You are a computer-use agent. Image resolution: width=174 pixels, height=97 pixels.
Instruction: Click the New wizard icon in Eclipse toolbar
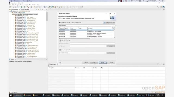click(10, 7)
